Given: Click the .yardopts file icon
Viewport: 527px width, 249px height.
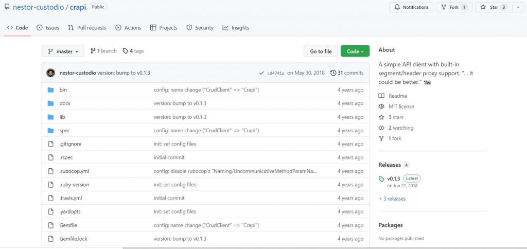Looking at the screenshot, I should [51, 211].
